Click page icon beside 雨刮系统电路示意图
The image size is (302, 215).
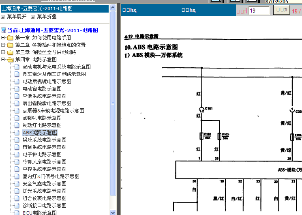(x=17, y=147)
